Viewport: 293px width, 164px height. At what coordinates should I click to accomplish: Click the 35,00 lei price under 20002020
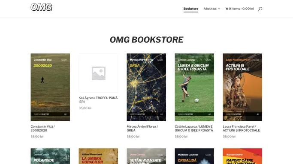37,137
